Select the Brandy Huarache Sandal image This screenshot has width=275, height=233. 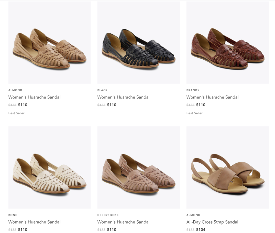click(x=227, y=42)
